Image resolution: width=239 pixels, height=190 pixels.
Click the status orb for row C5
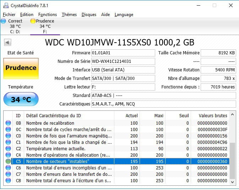click(8, 161)
